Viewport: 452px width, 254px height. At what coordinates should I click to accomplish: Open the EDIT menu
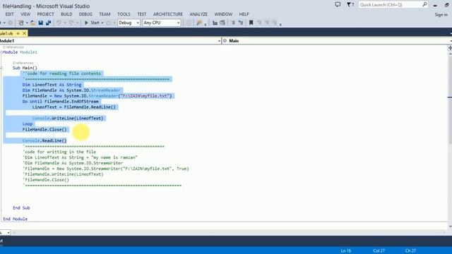pyautogui.click(x=9, y=14)
